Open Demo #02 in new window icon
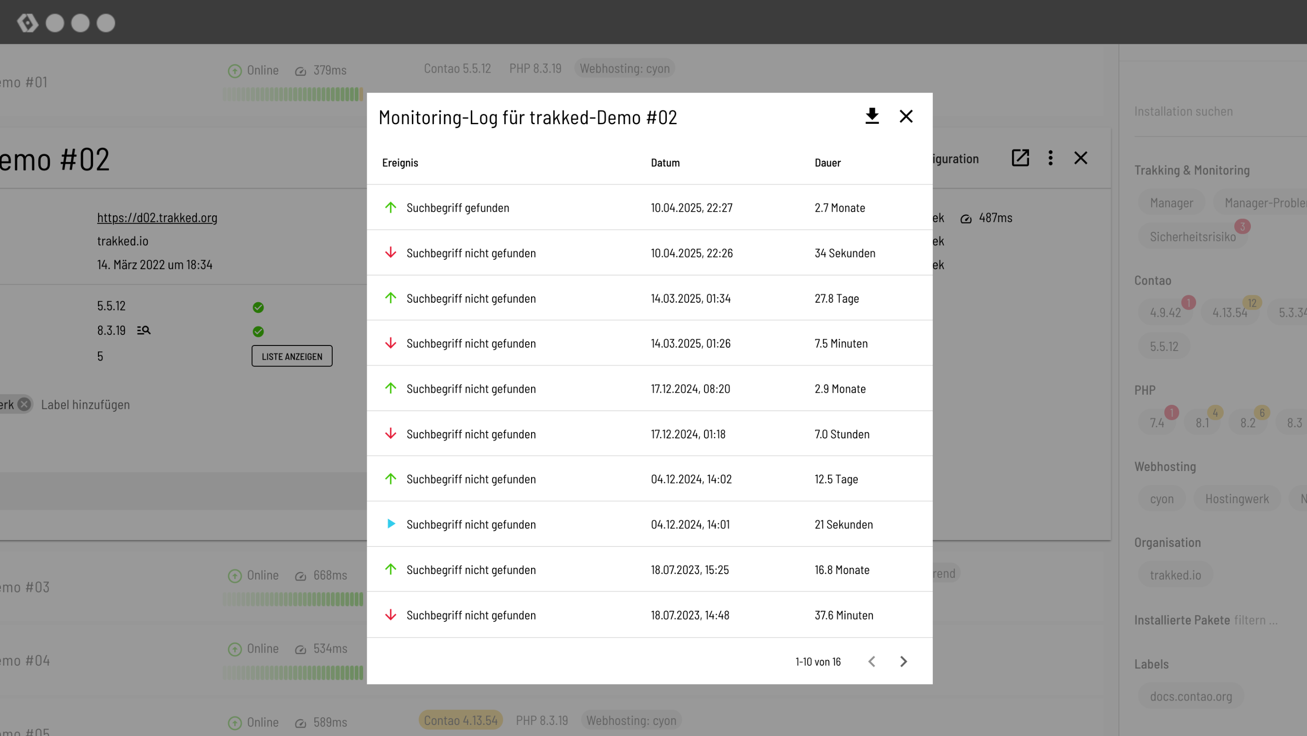The image size is (1307, 736). tap(1020, 158)
